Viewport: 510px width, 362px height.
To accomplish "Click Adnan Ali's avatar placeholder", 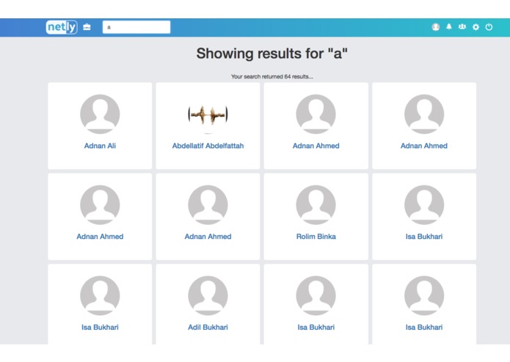I will pos(100,114).
